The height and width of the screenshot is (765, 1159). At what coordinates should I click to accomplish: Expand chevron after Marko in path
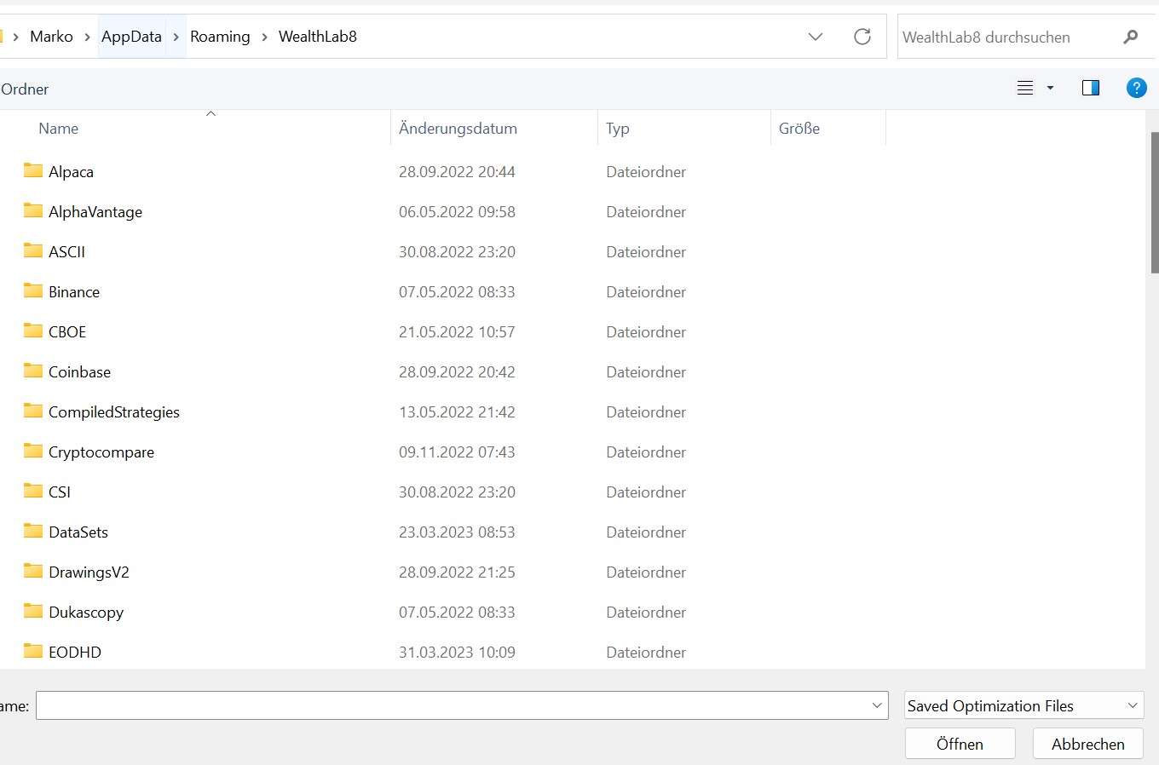coord(87,37)
